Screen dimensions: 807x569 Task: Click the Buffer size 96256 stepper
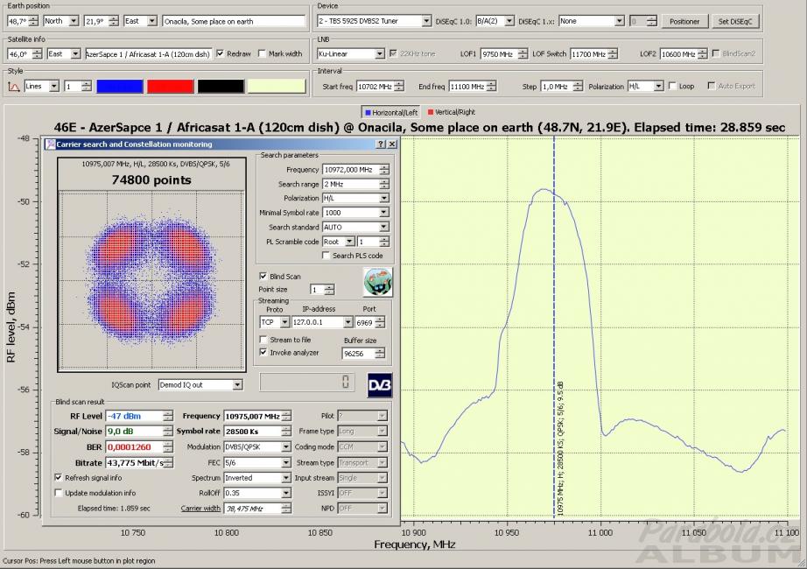tap(380, 354)
